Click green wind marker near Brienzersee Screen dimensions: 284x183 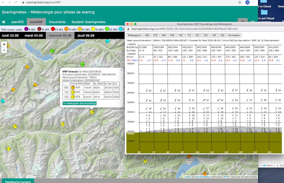click(52, 51)
